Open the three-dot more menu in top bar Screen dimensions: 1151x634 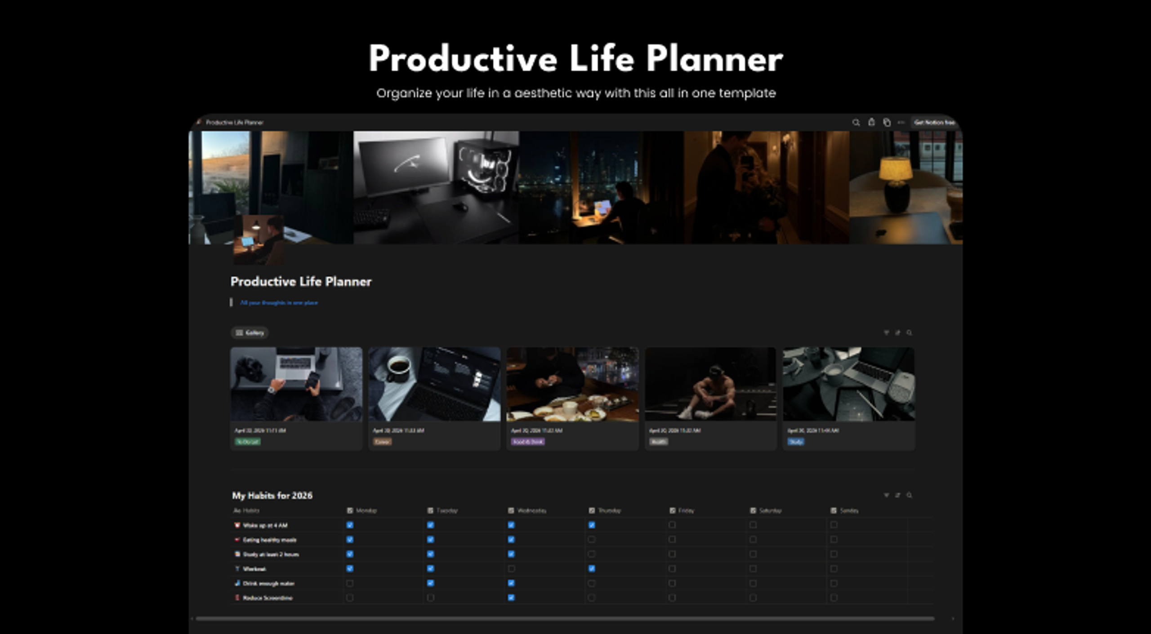click(x=901, y=122)
